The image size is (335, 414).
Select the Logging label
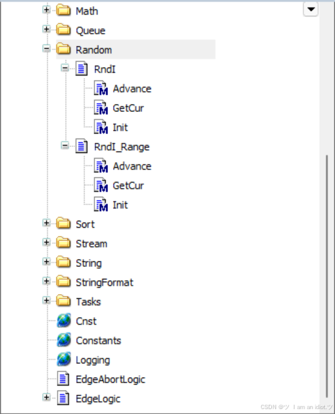(93, 360)
